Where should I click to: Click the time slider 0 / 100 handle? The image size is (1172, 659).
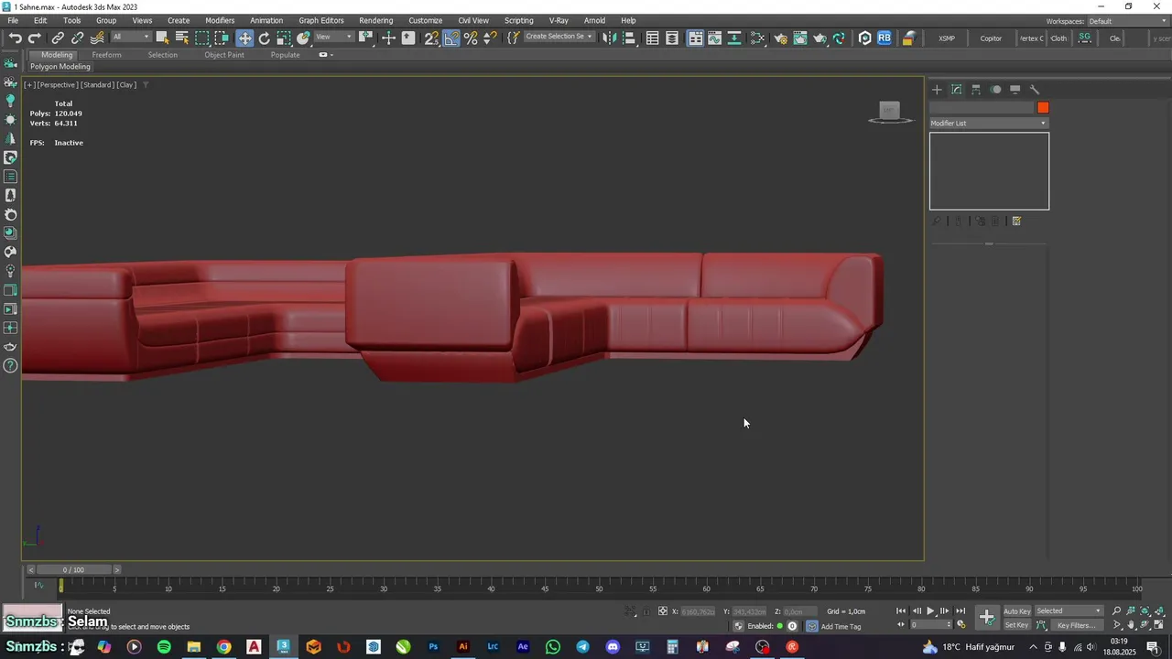point(73,569)
